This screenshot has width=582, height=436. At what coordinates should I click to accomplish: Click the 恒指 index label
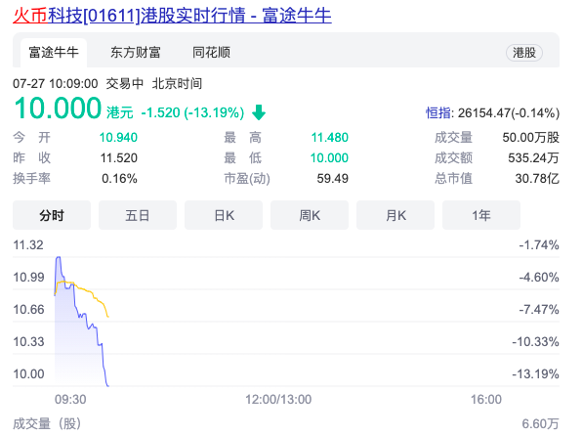pyautogui.click(x=438, y=112)
